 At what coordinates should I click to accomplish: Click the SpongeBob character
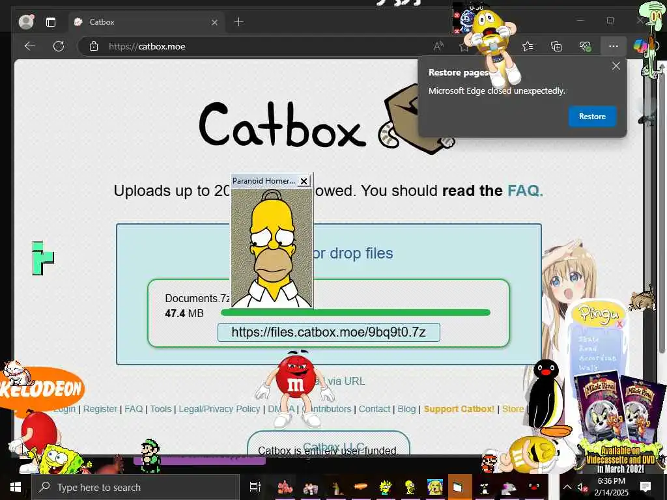click(59, 460)
